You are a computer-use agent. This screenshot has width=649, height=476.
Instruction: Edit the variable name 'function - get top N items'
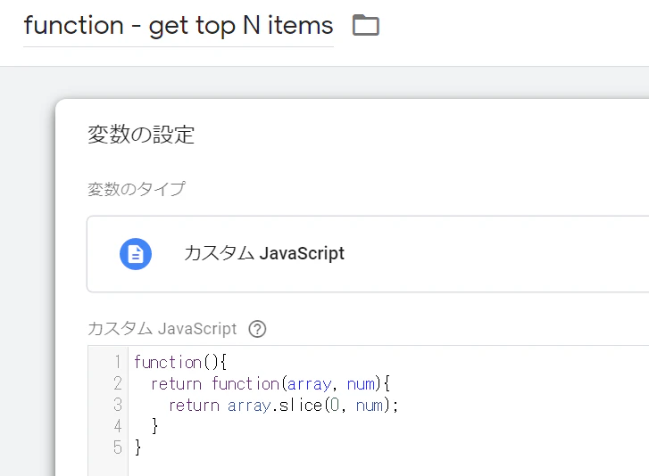coord(178,26)
